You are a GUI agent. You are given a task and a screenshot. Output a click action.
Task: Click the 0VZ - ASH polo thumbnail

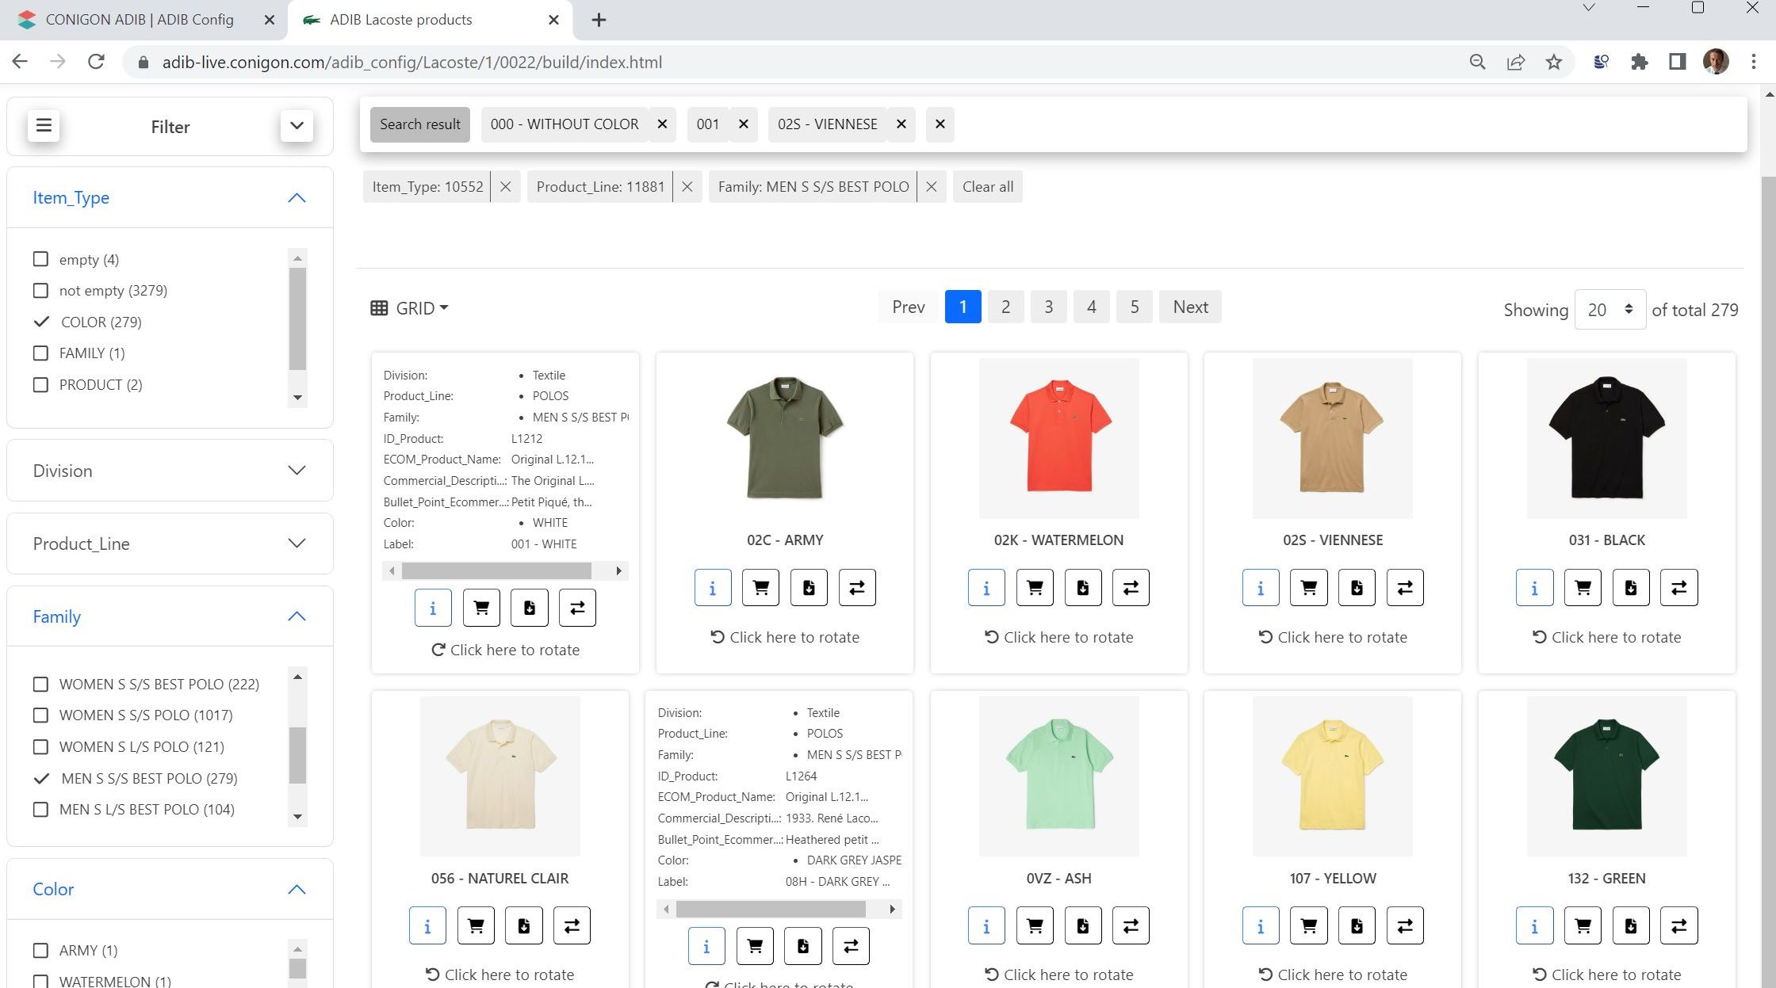pos(1058,776)
